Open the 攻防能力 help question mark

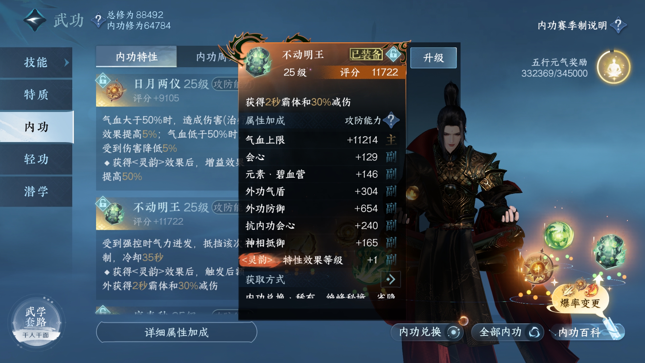pos(391,120)
